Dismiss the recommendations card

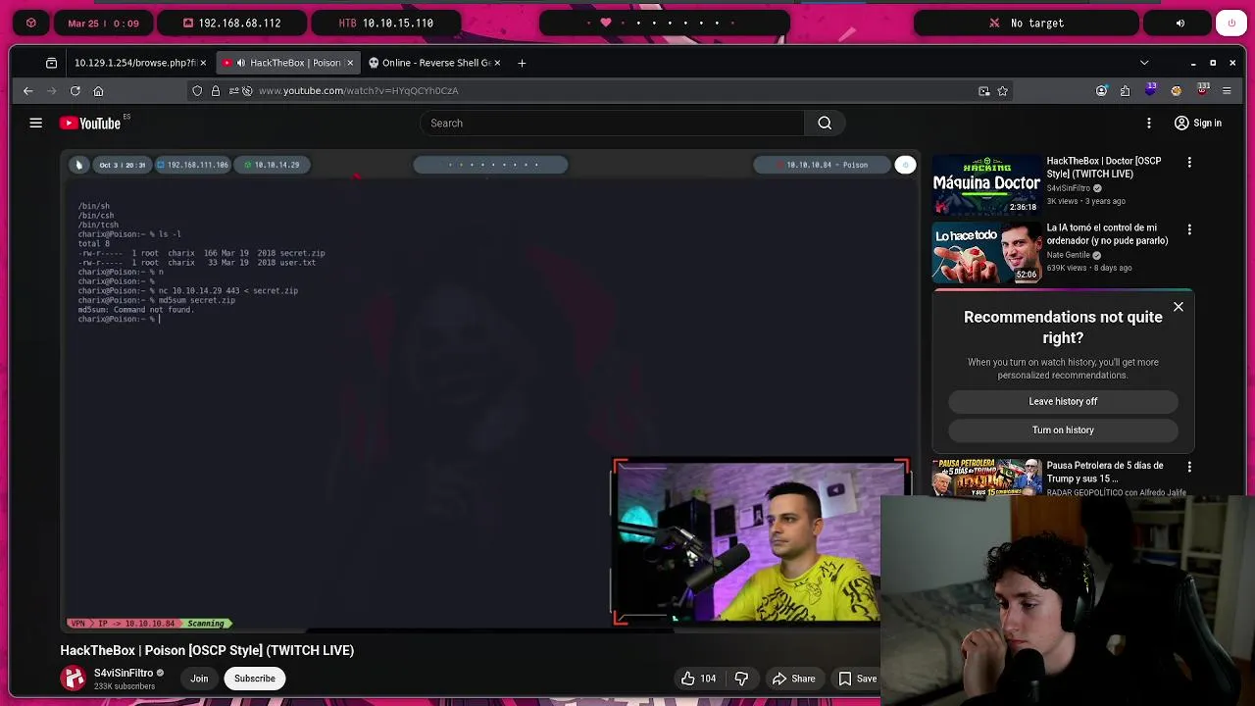(1179, 307)
